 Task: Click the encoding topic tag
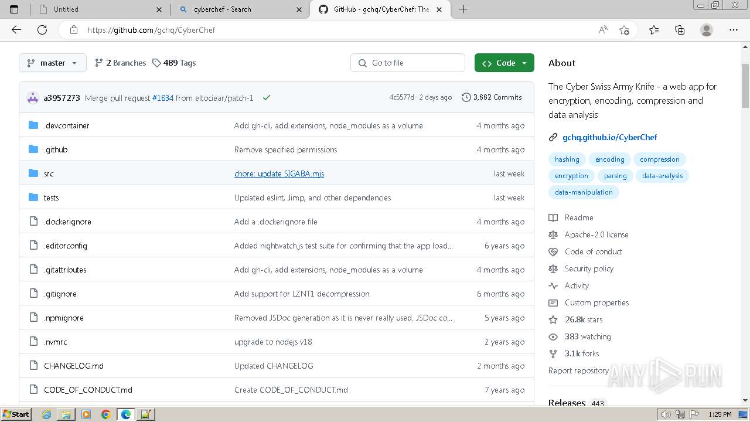click(x=609, y=159)
